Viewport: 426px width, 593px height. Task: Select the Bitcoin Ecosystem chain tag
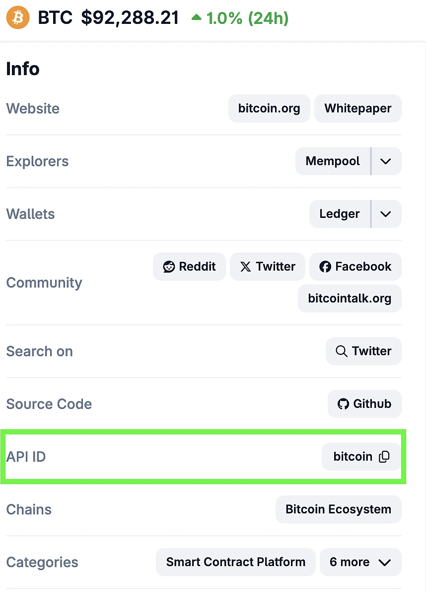pos(338,509)
